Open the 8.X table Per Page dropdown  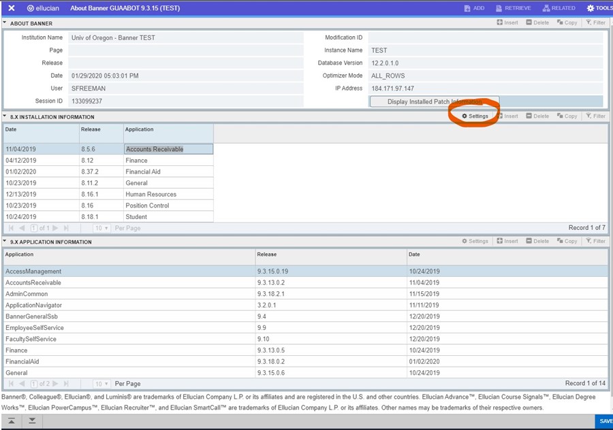click(102, 228)
